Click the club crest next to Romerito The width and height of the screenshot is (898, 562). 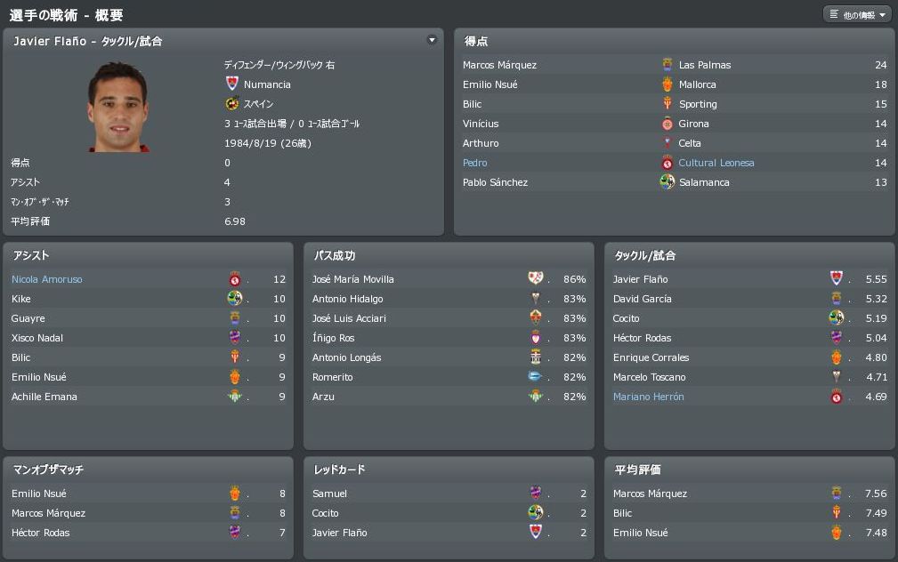[x=534, y=376]
